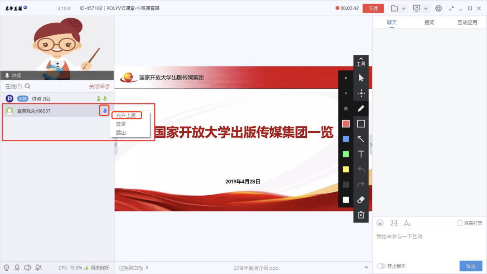Select the yellow color swatch
This screenshot has width=487, height=274.
(346, 169)
